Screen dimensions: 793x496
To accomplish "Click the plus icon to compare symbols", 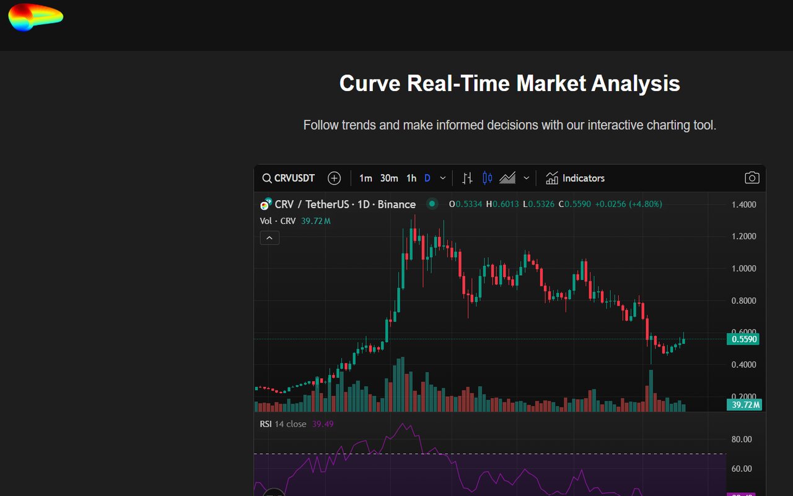I will pos(334,178).
